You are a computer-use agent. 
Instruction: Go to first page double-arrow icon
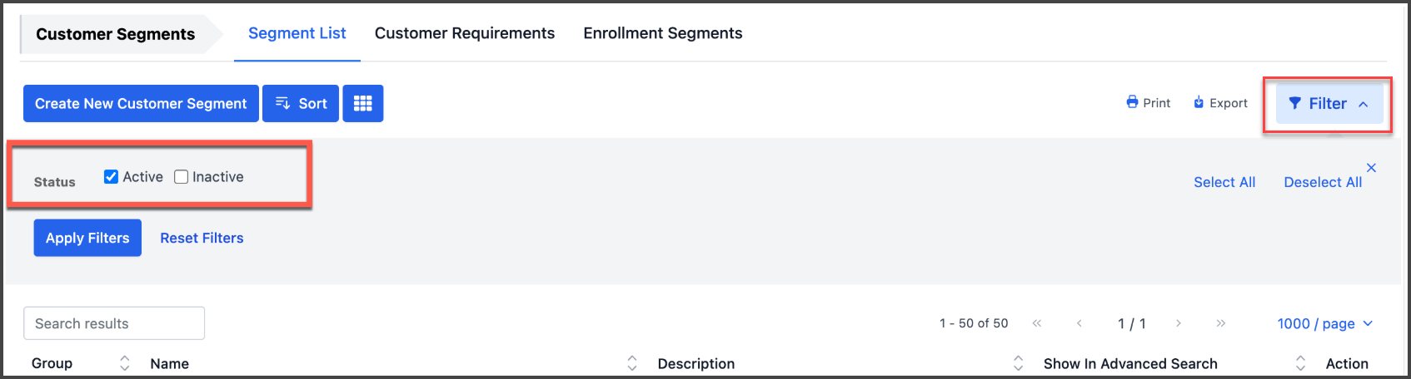point(1037,323)
